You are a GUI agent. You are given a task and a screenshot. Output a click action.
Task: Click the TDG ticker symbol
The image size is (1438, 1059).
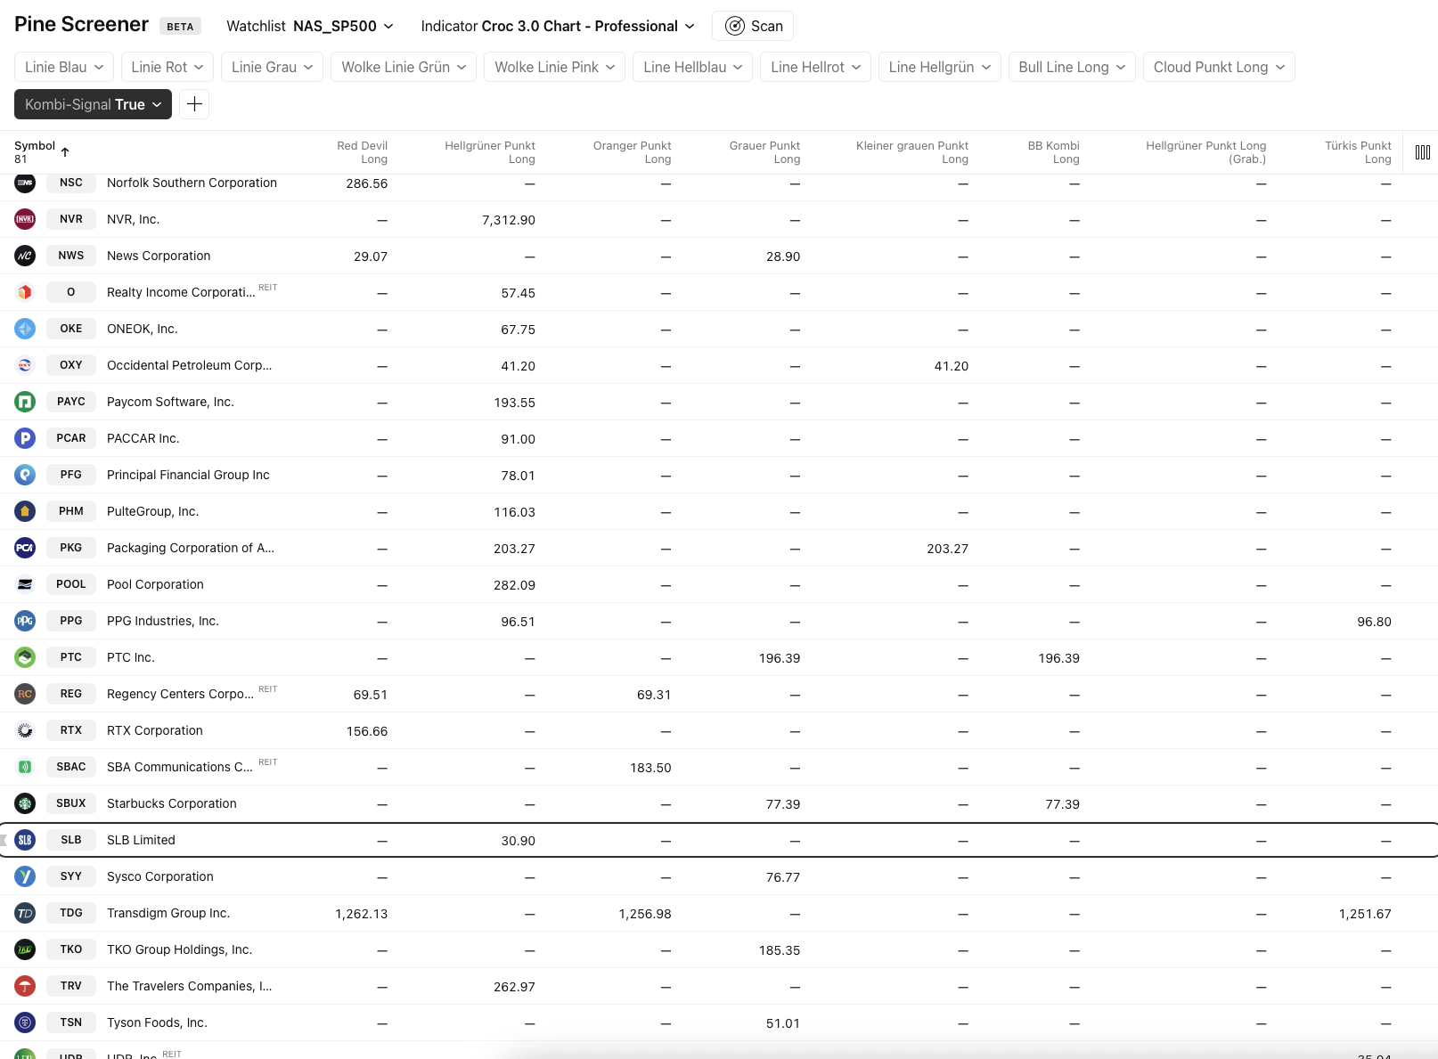(71, 913)
